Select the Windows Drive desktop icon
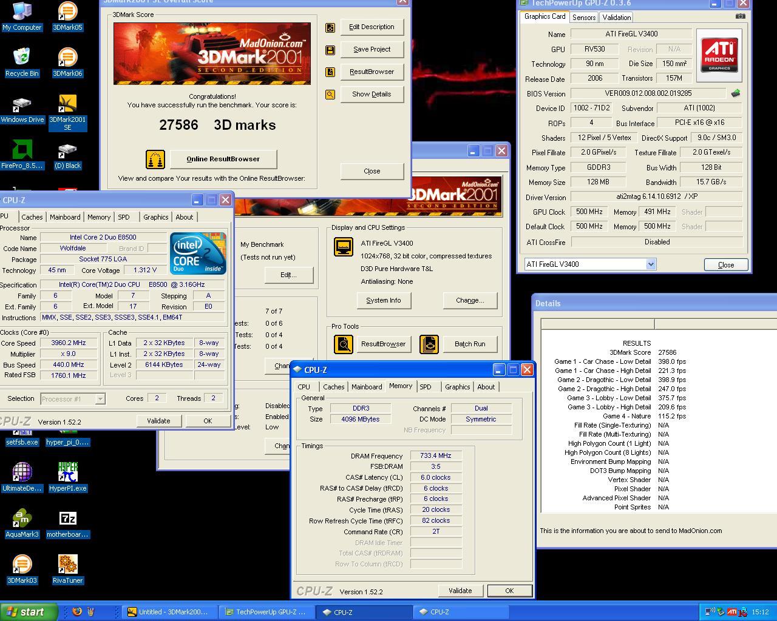 coord(22,108)
